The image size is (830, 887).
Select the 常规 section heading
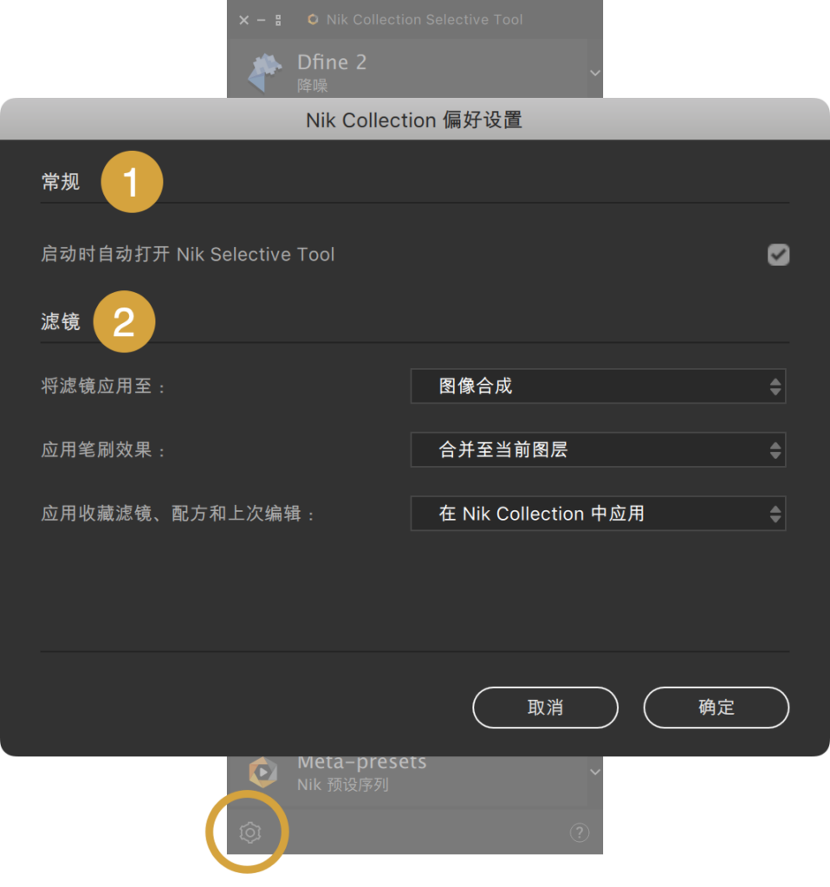point(61,182)
